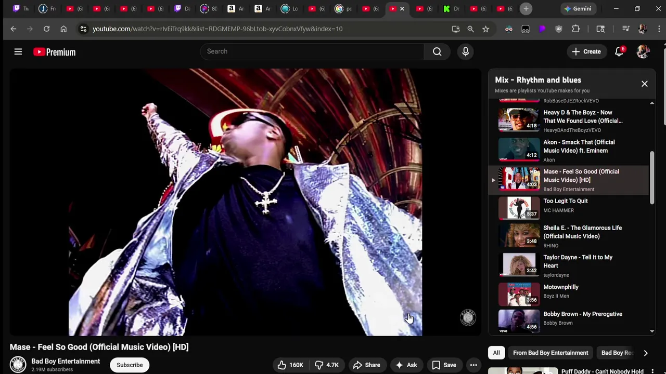
Task: Click the browser address bar URL
Action: point(217,29)
